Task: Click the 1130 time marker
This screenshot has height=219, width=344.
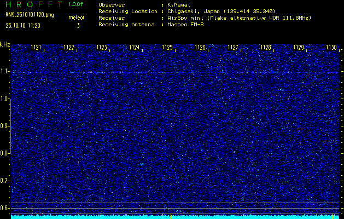Action: [331, 48]
